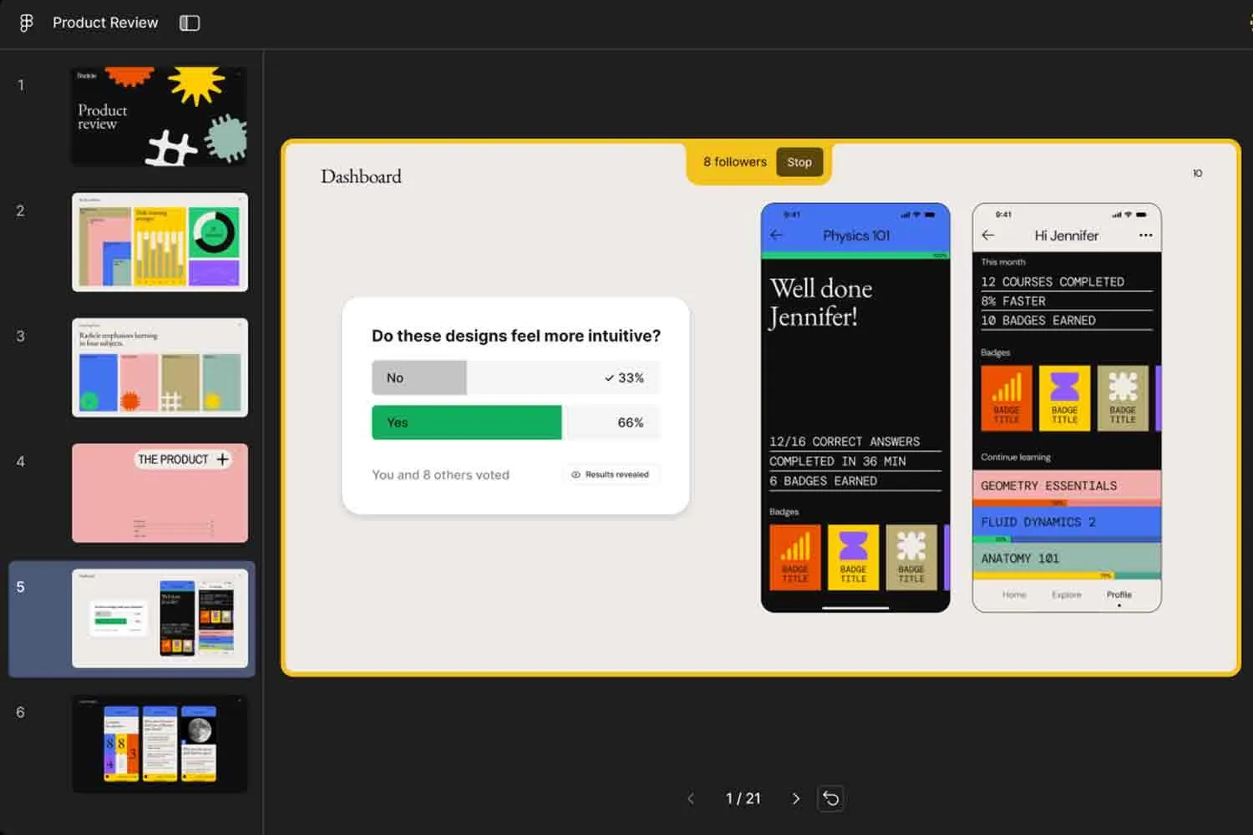Toggle the Results revealed eye control
1253x835 pixels.
pos(611,474)
